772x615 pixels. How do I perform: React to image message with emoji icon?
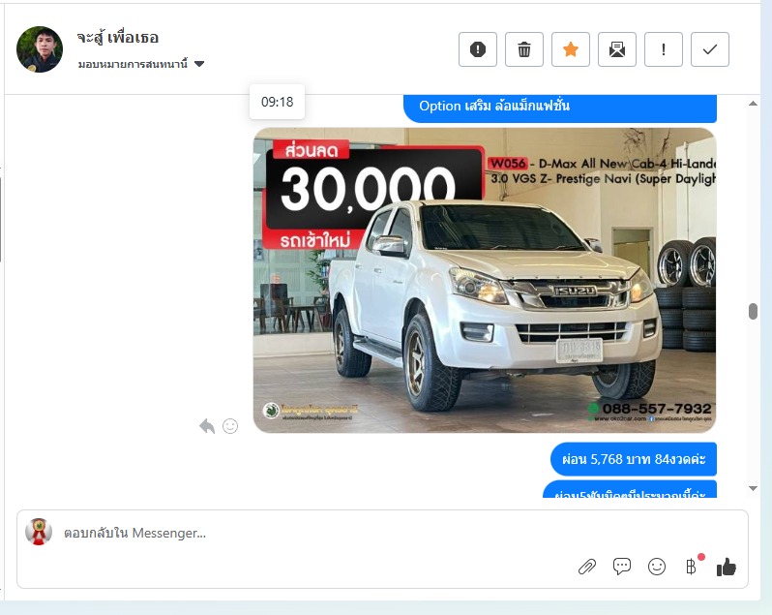coord(230,426)
